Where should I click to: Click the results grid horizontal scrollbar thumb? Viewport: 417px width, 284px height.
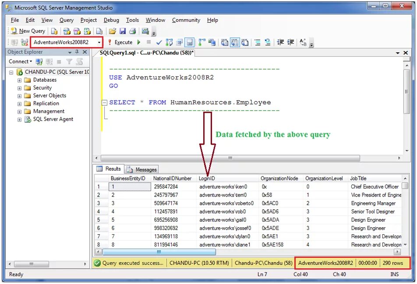click(x=159, y=252)
